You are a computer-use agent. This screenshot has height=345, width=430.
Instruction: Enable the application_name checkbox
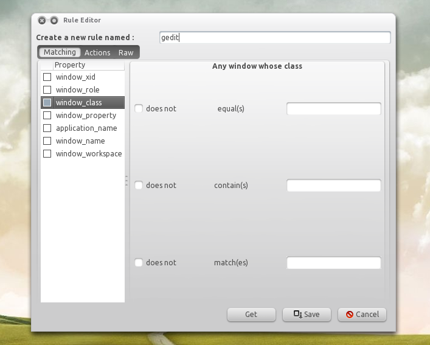click(x=47, y=128)
